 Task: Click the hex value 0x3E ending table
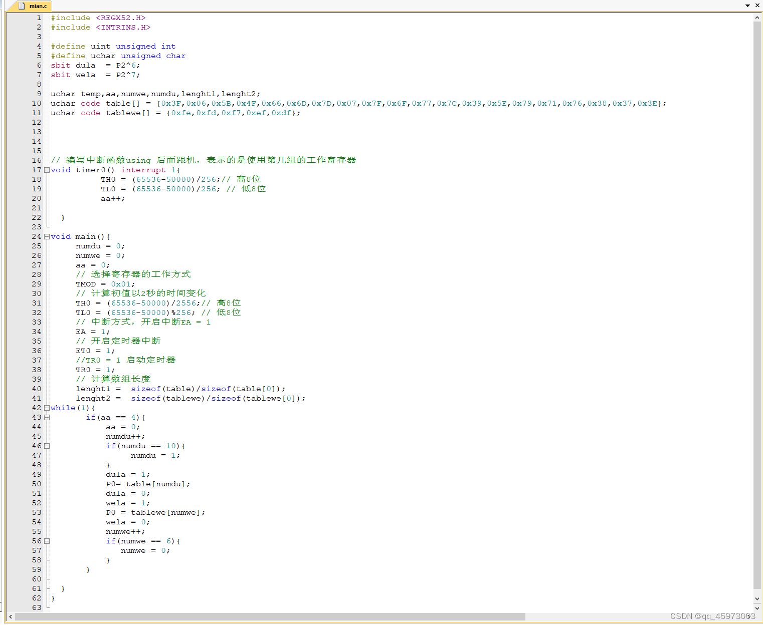coord(647,103)
